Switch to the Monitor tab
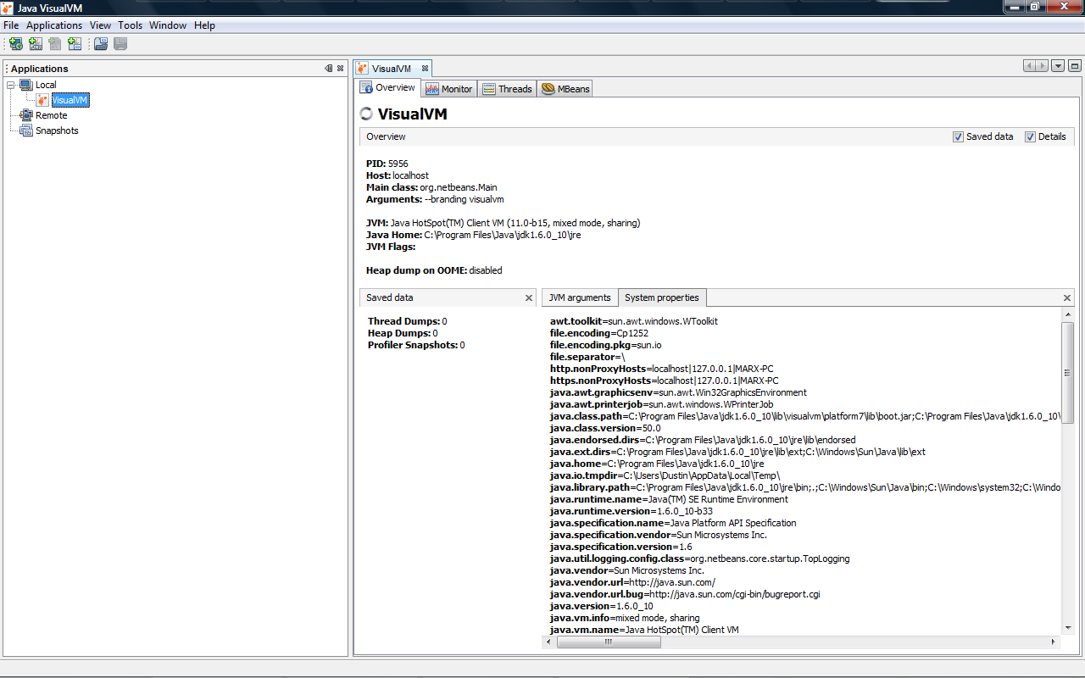The height and width of the screenshot is (678, 1085). (448, 87)
